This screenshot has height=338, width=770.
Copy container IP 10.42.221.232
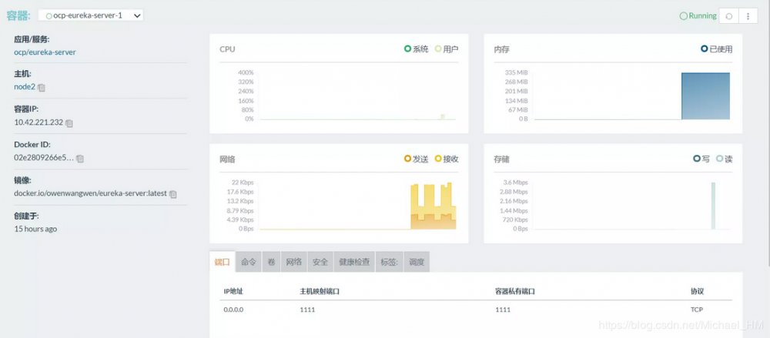point(69,123)
